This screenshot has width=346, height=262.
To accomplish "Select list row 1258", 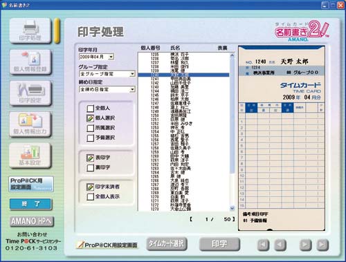I will point(183,148).
